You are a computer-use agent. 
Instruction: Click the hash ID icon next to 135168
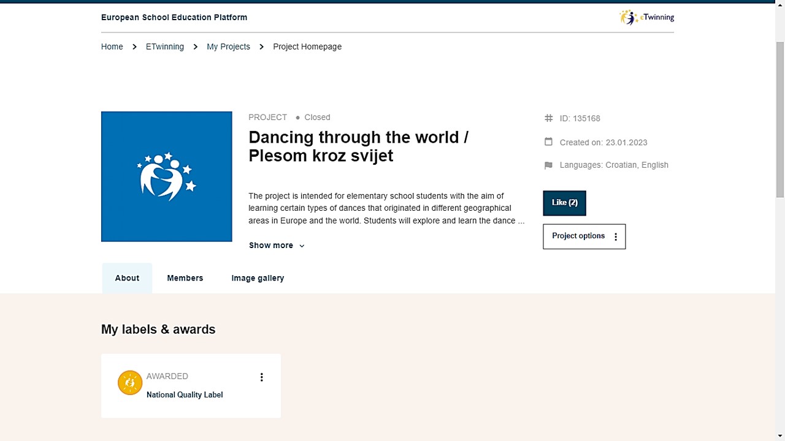[549, 118]
